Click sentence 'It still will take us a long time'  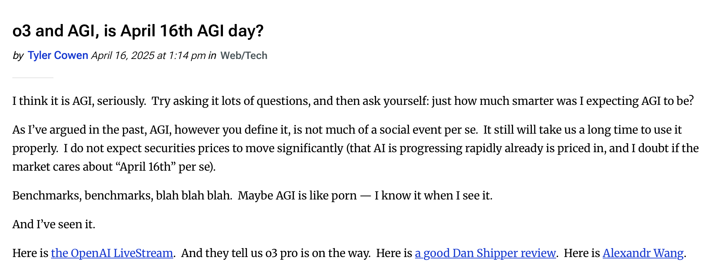tap(582, 130)
